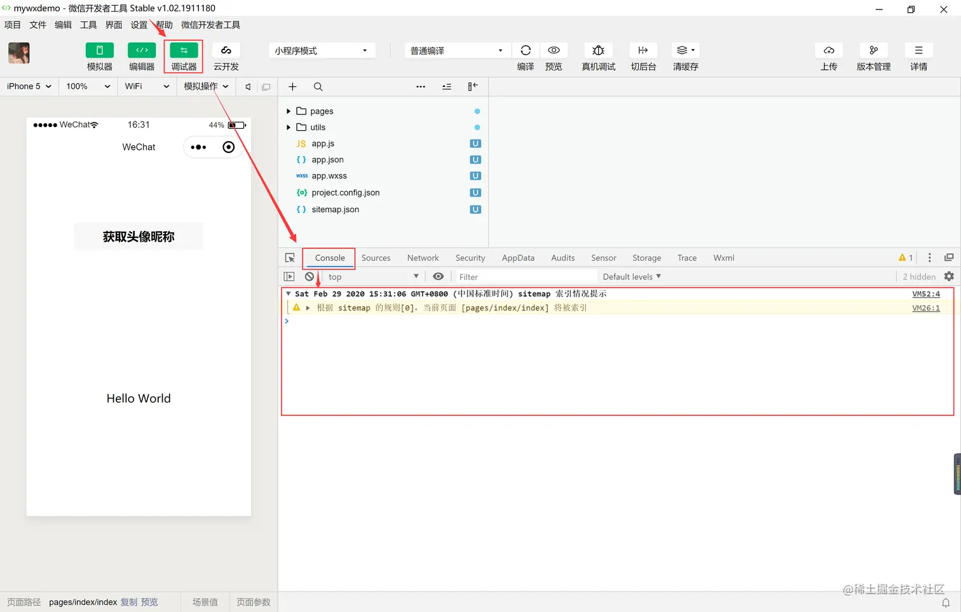This screenshot has height=612, width=961.
Task: Click the three-dot more icon in file panel
Action: [x=421, y=87]
